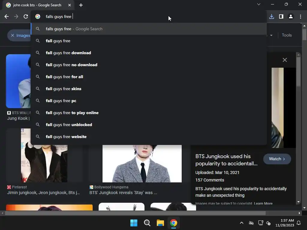
Task: Toggle the Chrome side panel icon
Action: click(281, 17)
